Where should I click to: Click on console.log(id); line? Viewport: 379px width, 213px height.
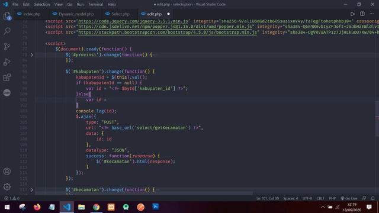pyautogui.click(x=96, y=111)
